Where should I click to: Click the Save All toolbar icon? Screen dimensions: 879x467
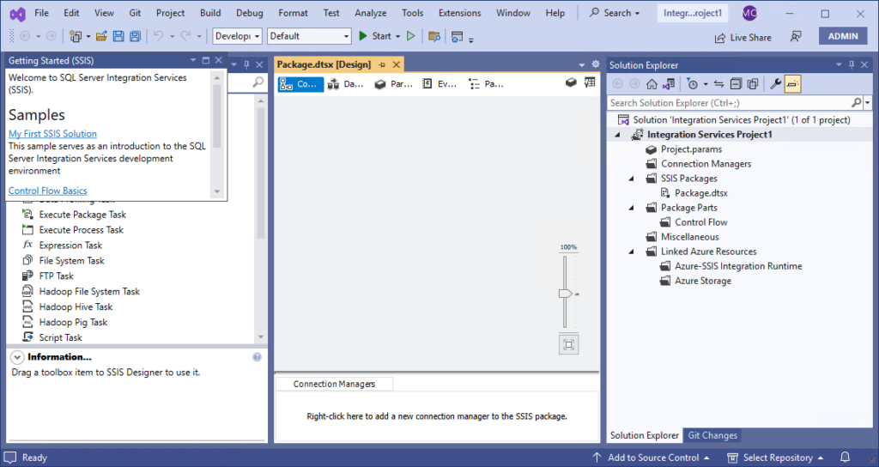pyautogui.click(x=135, y=36)
